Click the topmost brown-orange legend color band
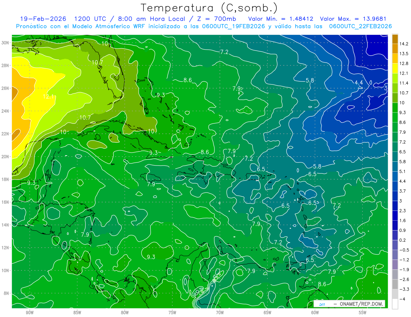This screenshot has width=411, height=317. pos(395,39)
